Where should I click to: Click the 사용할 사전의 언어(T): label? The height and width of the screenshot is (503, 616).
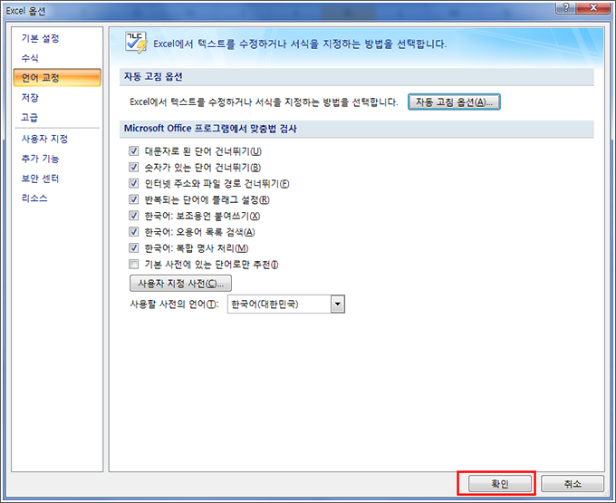[x=175, y=305]
